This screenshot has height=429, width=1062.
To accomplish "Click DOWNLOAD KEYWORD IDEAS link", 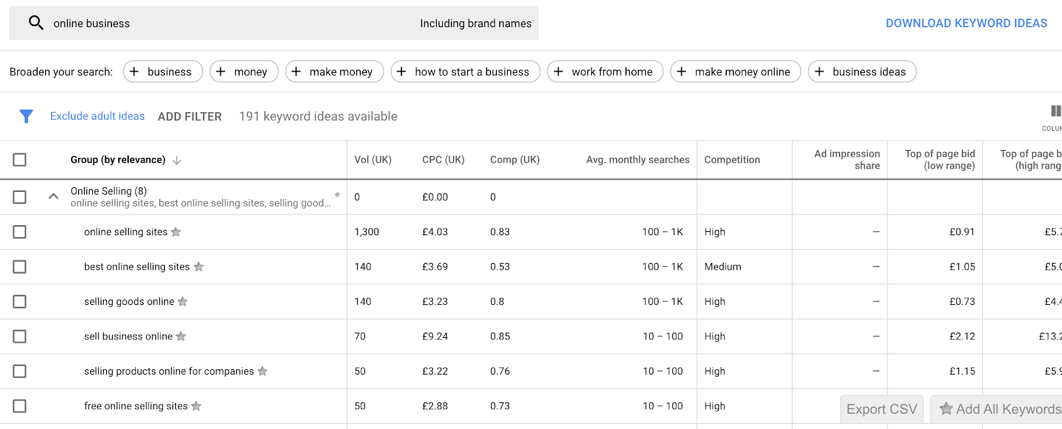I will click(966, 23).
